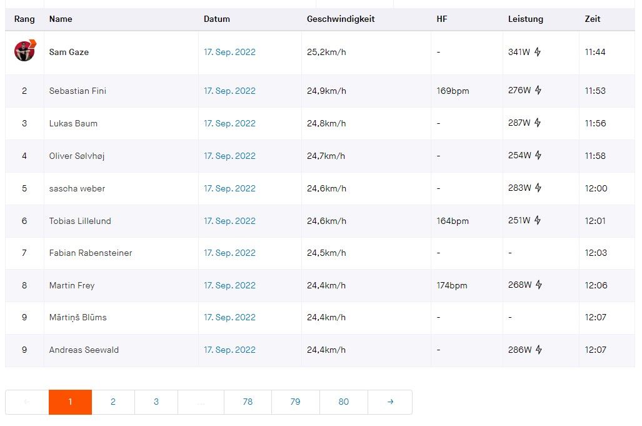The width and height of the screenshot is (642, 426).
Task: Go to next page with arrow button
Action: [x=390, y=402]
